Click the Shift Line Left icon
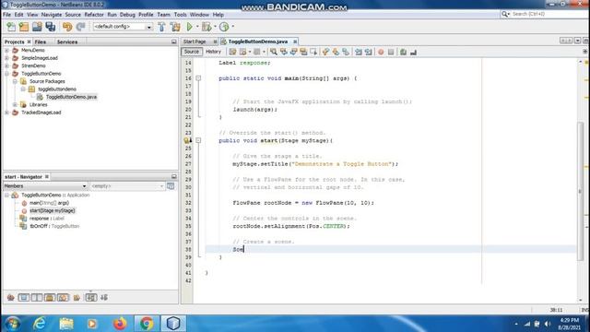 [359, 52]
